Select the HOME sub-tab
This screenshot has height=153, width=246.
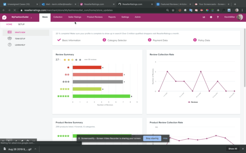click(9, 24)
